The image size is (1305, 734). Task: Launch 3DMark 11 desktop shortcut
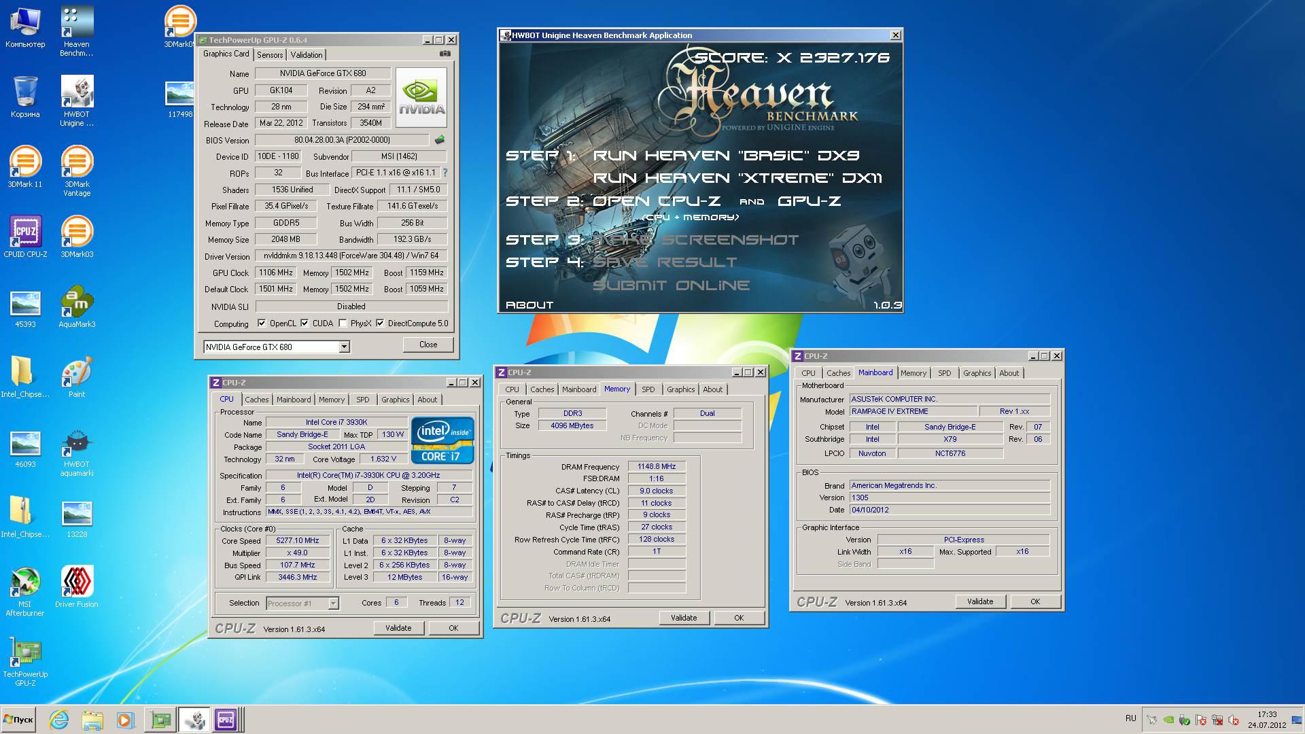coord(25,167)
